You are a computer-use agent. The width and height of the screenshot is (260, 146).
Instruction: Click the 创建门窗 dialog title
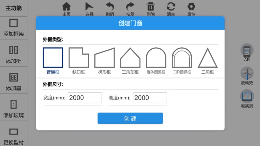[x=130, y=23]
